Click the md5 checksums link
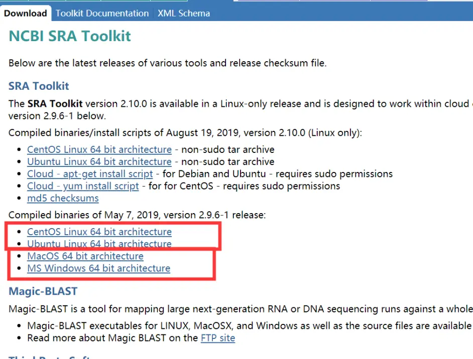The height and width of the screenshot is (359, 473). click(63, 198)
